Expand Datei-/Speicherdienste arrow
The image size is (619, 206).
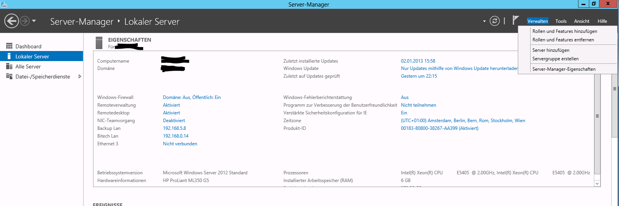point(80,77)
